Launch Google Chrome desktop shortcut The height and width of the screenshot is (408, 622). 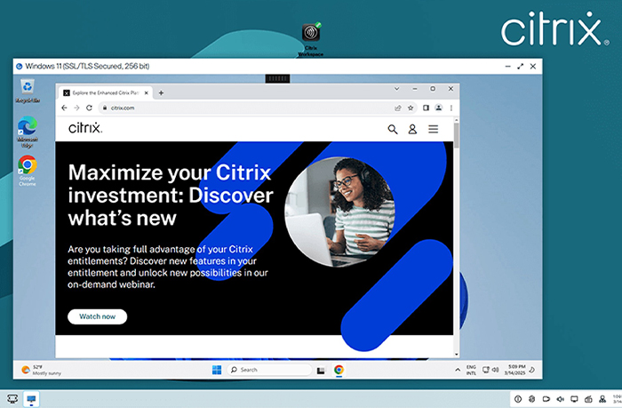pos(28,171)
